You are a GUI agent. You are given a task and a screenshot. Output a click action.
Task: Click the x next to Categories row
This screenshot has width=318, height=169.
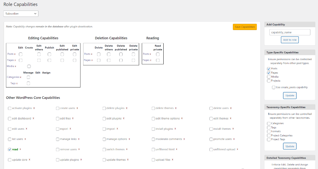pos(21,77)
